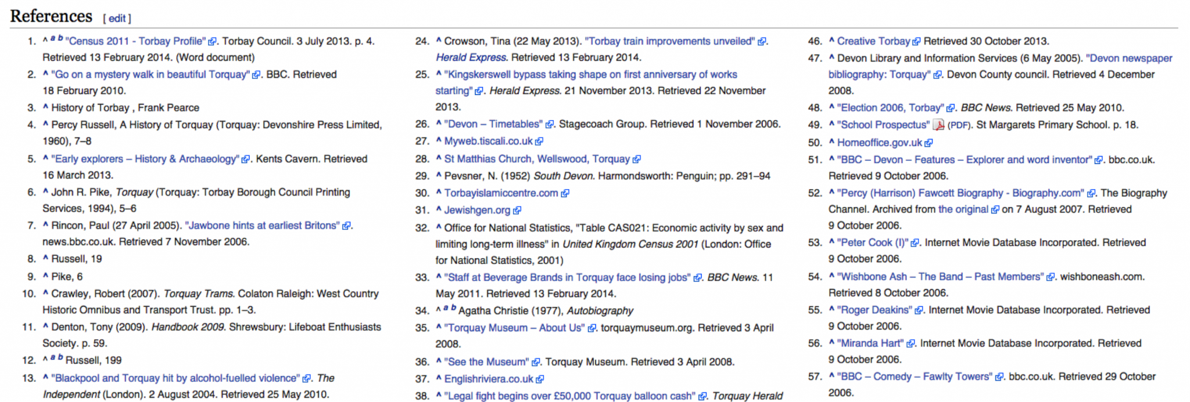Click superscript 'b' of reference 1
Image resolution: width=1190 pixels, height=402 pixels.
60,38
